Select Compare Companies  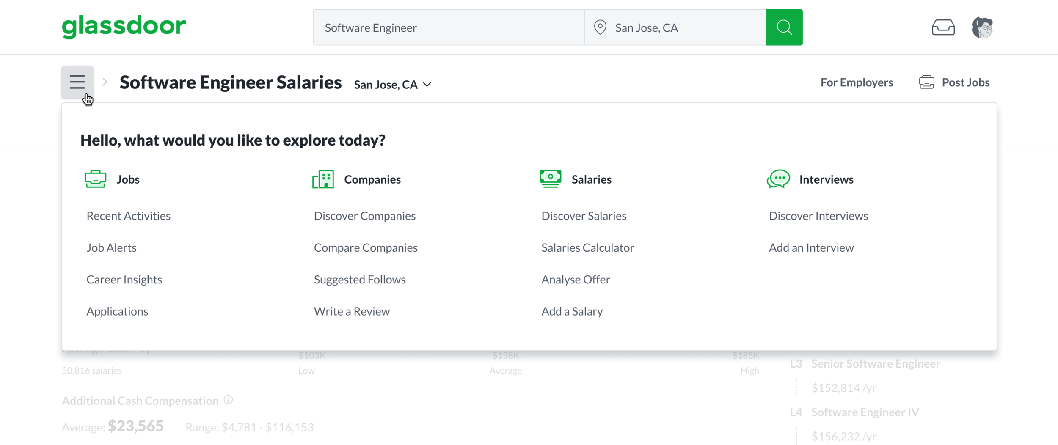tap(366, 247)
